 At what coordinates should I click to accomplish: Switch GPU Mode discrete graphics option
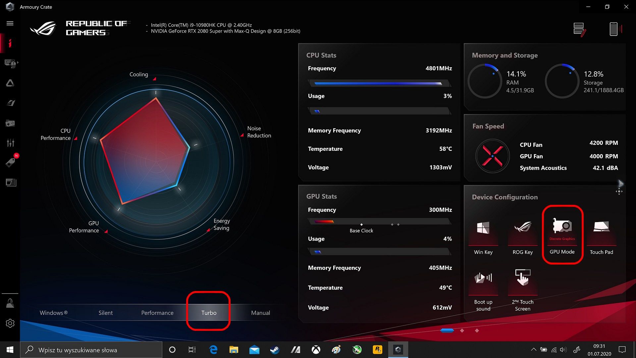[x=562, y=235]
